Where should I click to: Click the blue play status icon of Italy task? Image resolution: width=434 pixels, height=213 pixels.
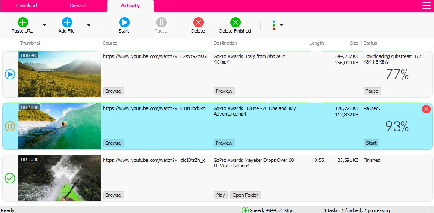point(10,74)
